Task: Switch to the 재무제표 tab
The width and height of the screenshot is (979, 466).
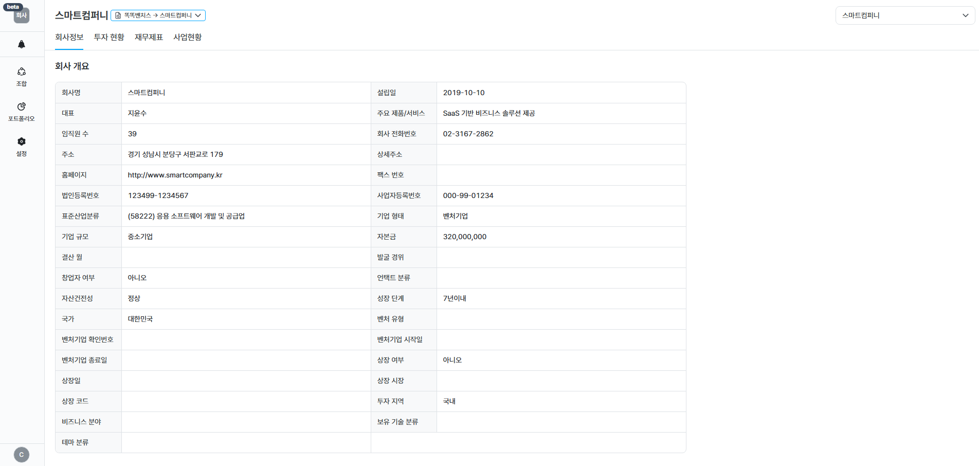Action: (149, 37)
